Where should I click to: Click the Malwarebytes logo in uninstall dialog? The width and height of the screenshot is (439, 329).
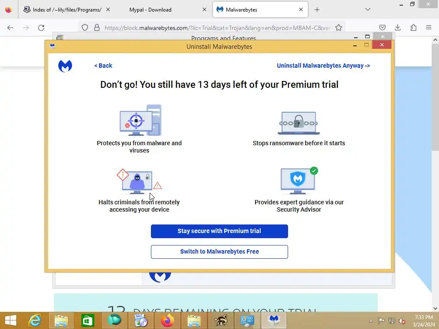point(65,66)
